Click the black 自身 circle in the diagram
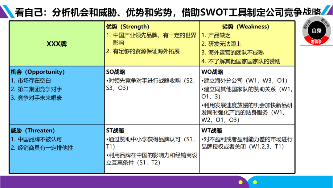This screenshot has height=188, width=333. coord(316,30)
